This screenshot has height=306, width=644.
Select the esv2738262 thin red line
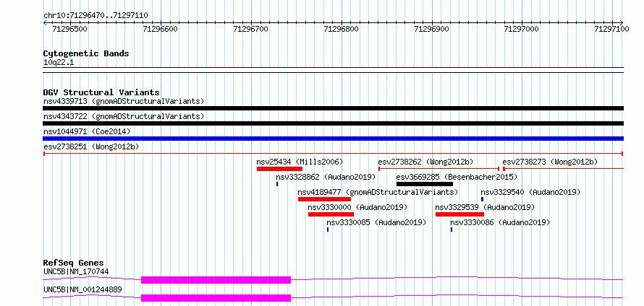click(x=438, y=169)
